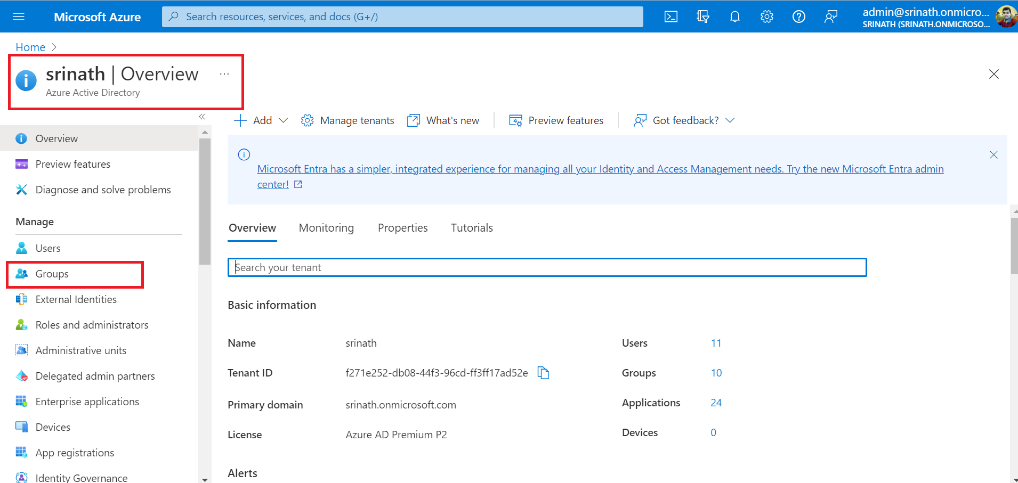Click Manage tenants button

348,120
